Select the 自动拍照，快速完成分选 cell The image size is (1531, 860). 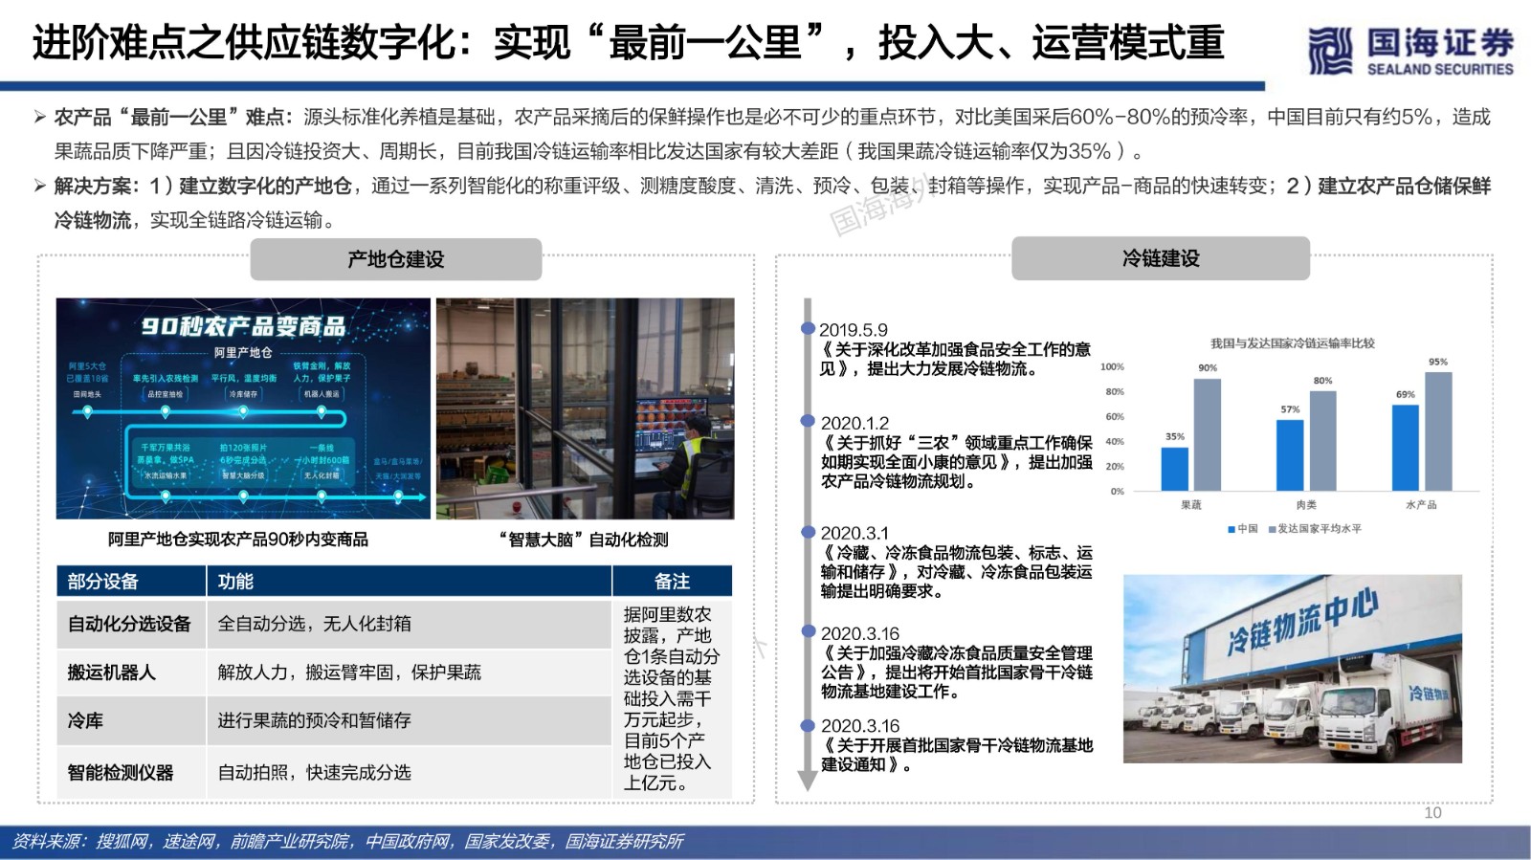(x=410, y=772)
